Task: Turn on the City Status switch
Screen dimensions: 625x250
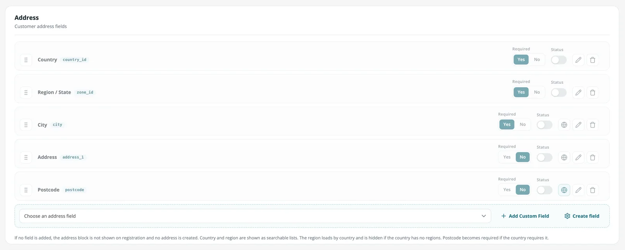Action: point(545,125)
